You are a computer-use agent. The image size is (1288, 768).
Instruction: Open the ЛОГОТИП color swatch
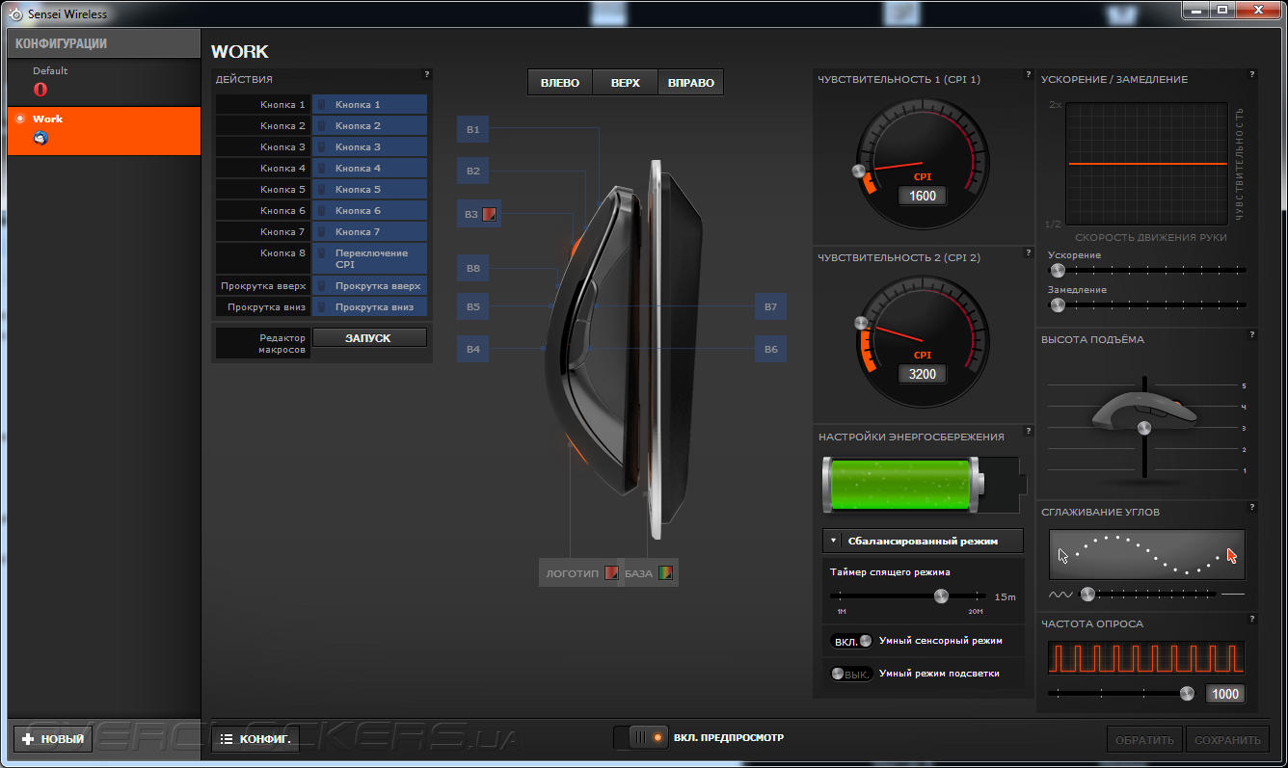(611, 573)
